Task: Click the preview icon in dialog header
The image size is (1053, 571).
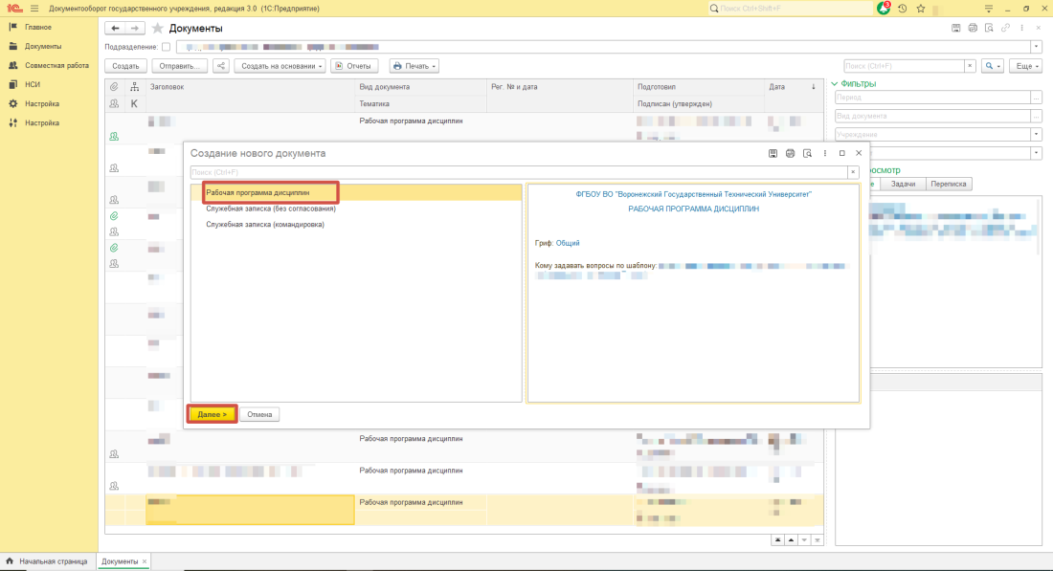Action: pyautogui.click(x=807, y=153)
